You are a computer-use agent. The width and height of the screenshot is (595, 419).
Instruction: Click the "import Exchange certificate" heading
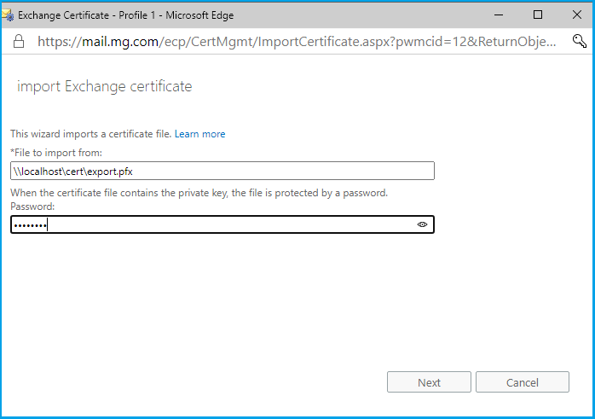[104, 87]
